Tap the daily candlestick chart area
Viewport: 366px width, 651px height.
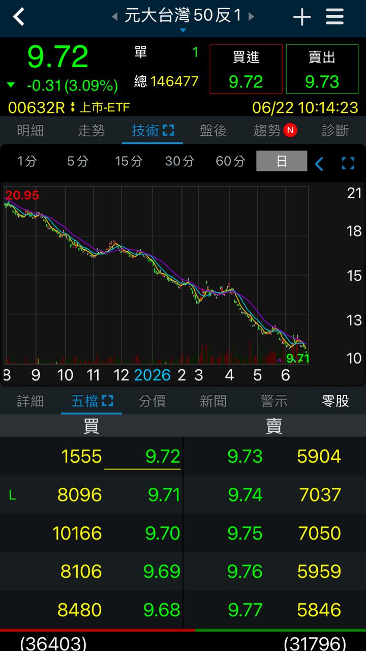click(156, 275)
